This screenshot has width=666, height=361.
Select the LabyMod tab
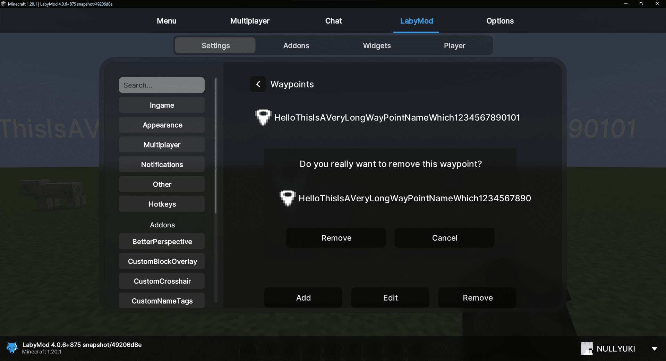(416, 21)
